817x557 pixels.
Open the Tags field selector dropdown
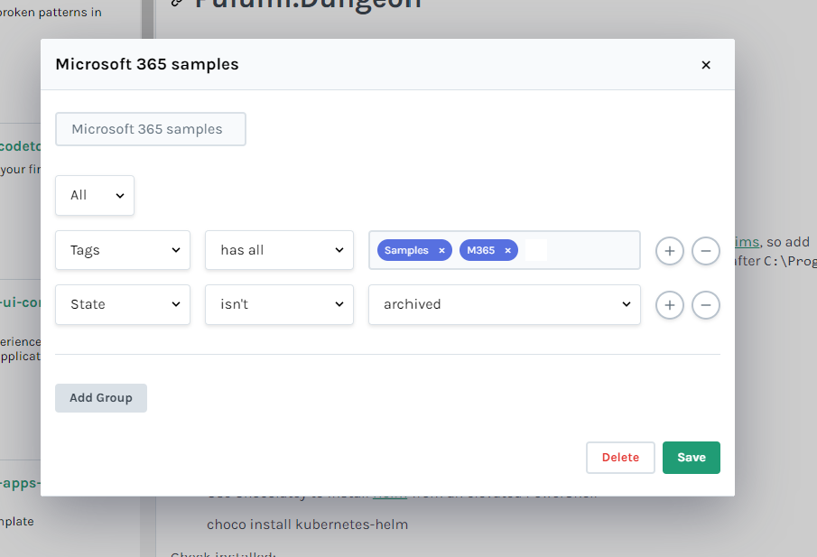pyautogui.click(x=122, y=250)
